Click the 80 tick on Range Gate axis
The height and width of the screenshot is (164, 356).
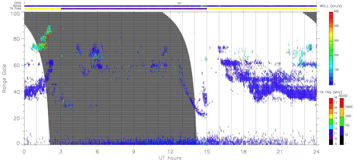[x=17, y=38]
